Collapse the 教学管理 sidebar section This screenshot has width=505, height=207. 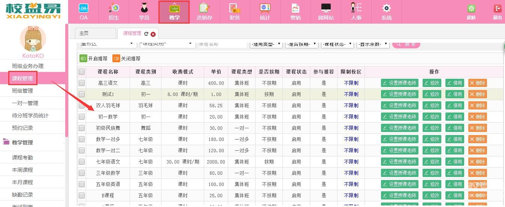coord(33,142)
